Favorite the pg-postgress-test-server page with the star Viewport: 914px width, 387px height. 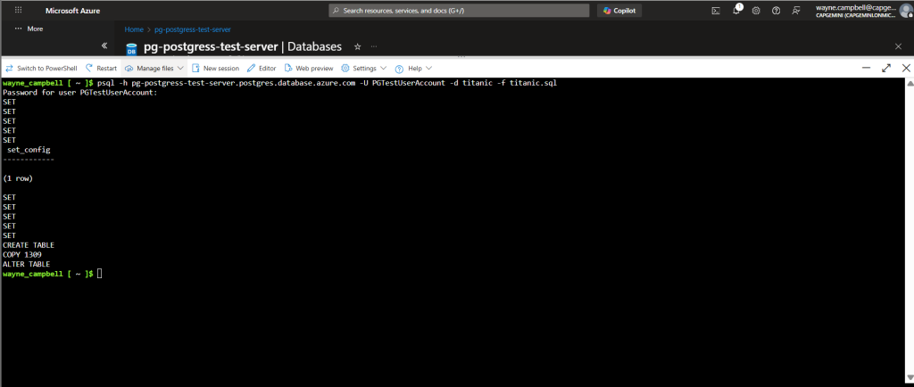[358, 46]
